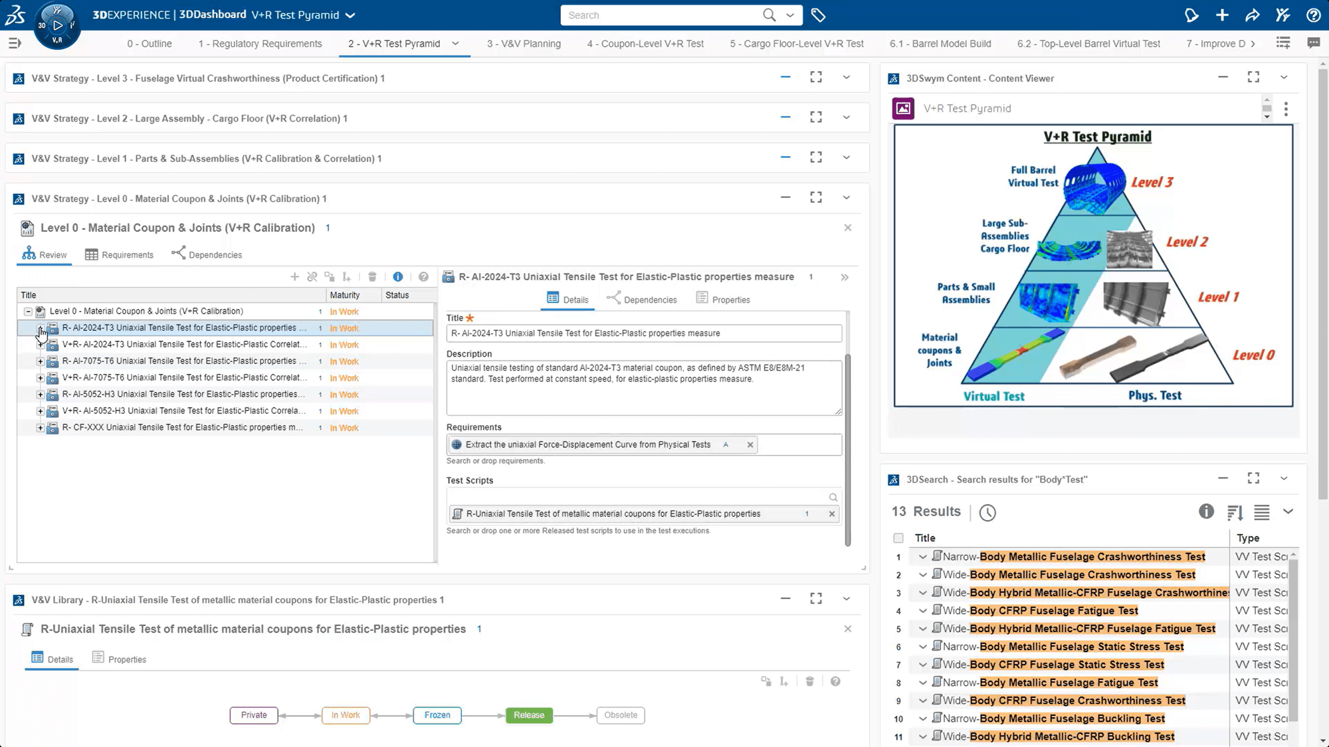Expand the R- Al-7075-T6 tree row
Image resolution: width=1329 pixels, height=747 pixels.
pyautogui.click(x=41, y=361)
